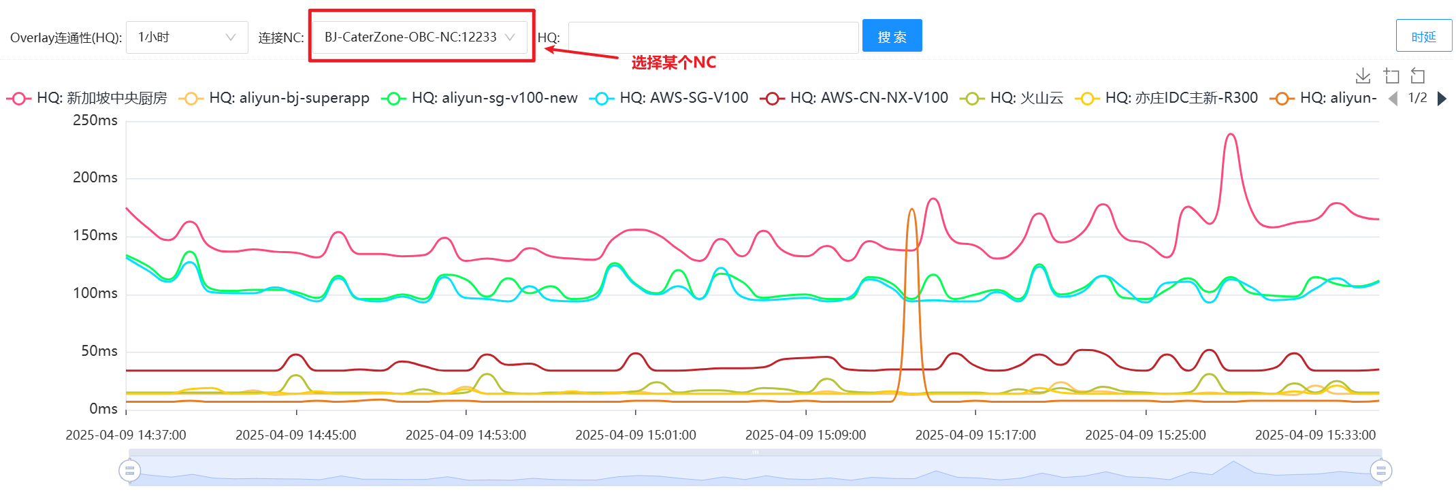Click left handle of time range slider
The image size is (1456, 496).
point(129,470)
